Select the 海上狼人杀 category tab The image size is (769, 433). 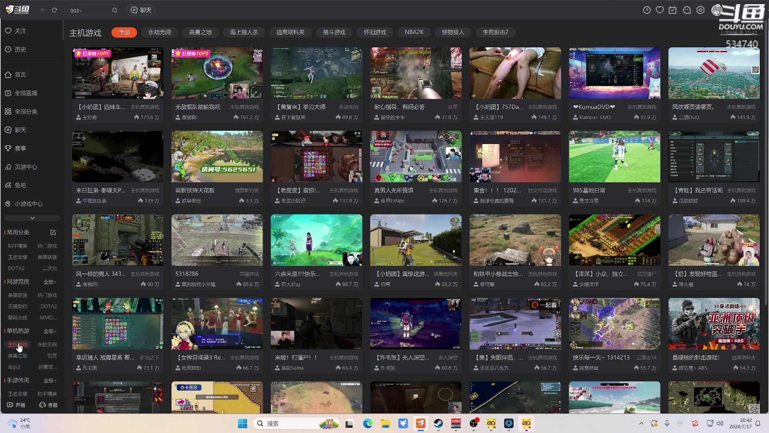(244, 32)
